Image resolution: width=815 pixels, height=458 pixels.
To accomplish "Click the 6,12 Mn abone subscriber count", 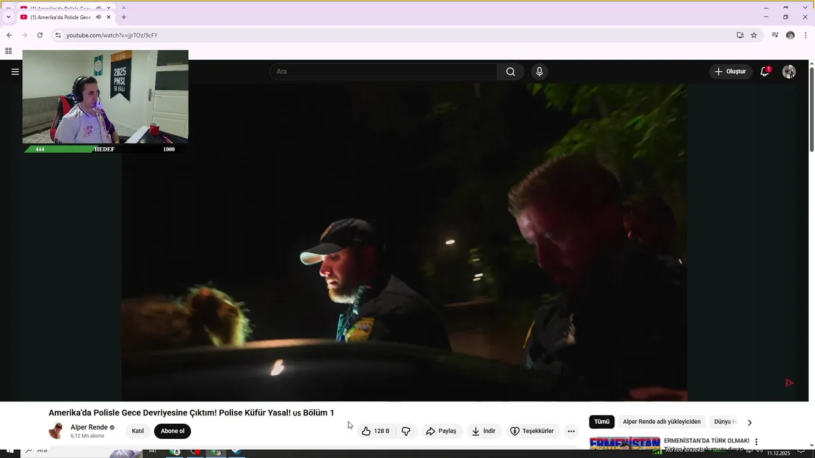I will [87, 436].
